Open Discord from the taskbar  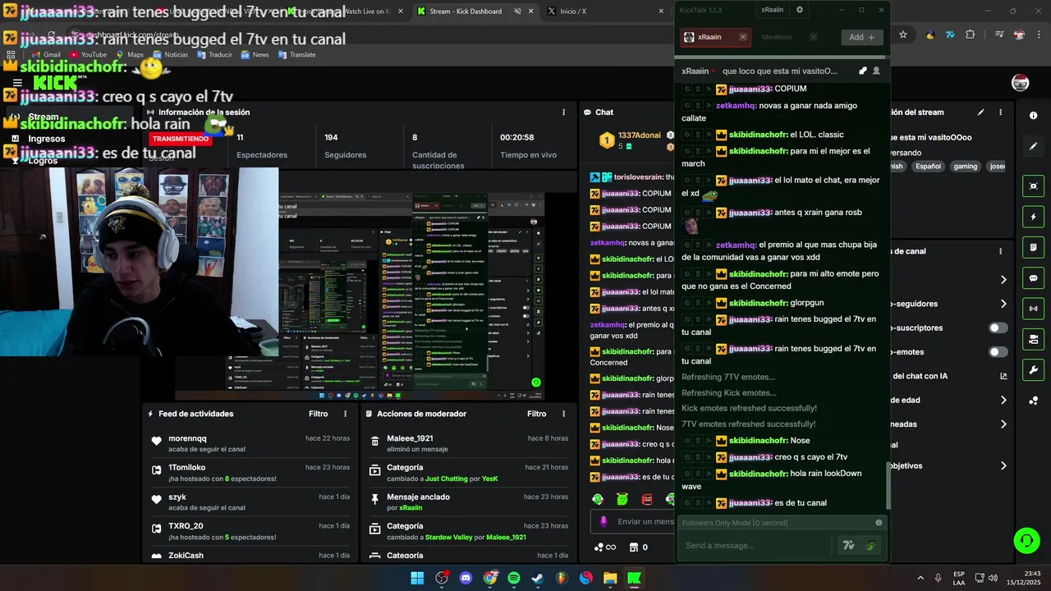[466, 578]
